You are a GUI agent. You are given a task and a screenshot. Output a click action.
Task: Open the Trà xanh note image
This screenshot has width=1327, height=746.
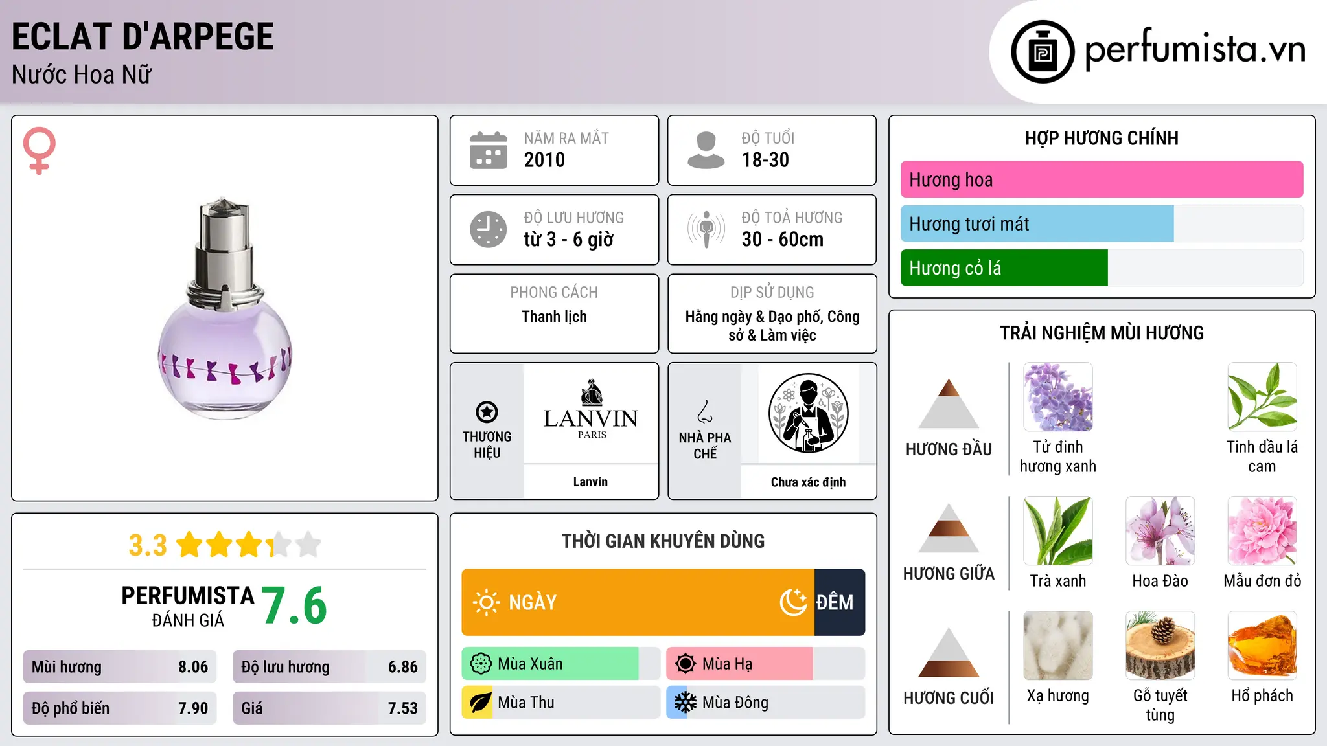(1058, 531)
